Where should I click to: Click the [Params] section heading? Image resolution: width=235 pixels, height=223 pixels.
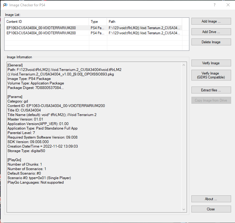click(15, 97)
